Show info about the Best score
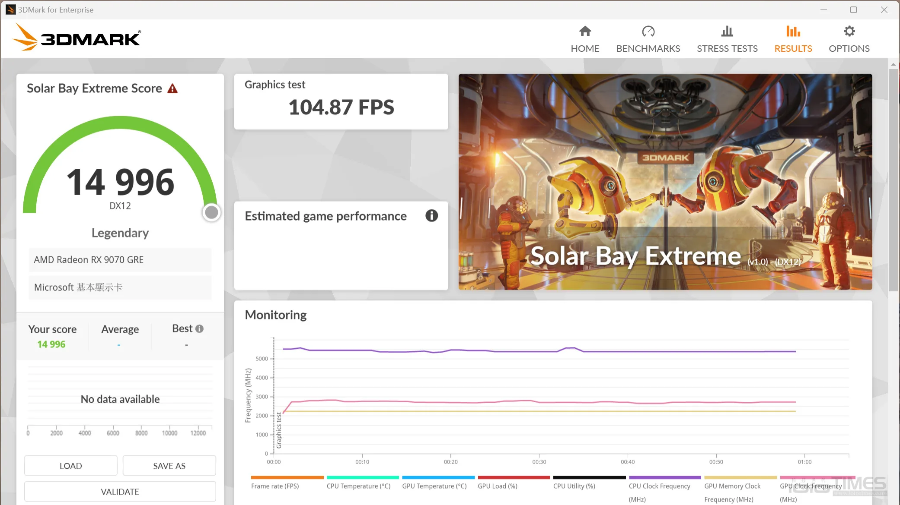 click(x=199, y=328)
